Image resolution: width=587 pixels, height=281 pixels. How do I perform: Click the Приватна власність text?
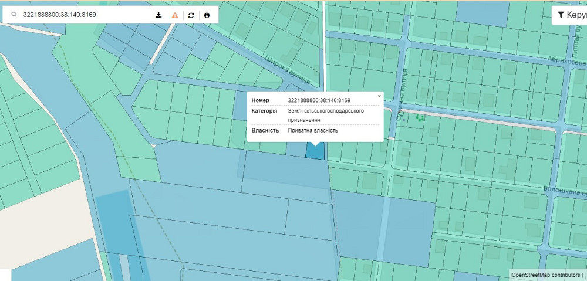tap(313, 130)
